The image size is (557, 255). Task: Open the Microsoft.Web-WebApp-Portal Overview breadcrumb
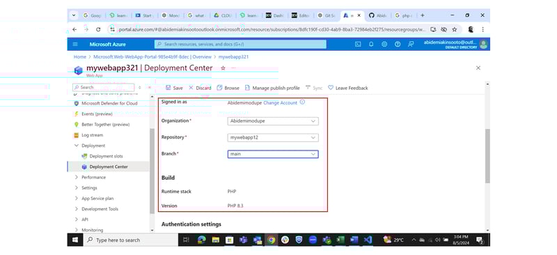point(152,57)
